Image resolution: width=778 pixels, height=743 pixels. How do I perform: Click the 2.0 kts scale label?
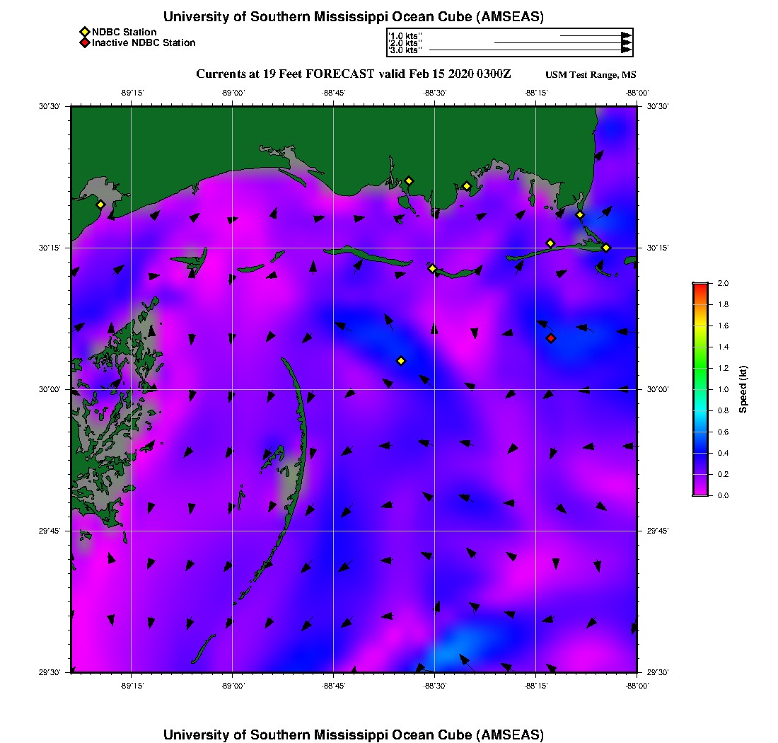405,43
